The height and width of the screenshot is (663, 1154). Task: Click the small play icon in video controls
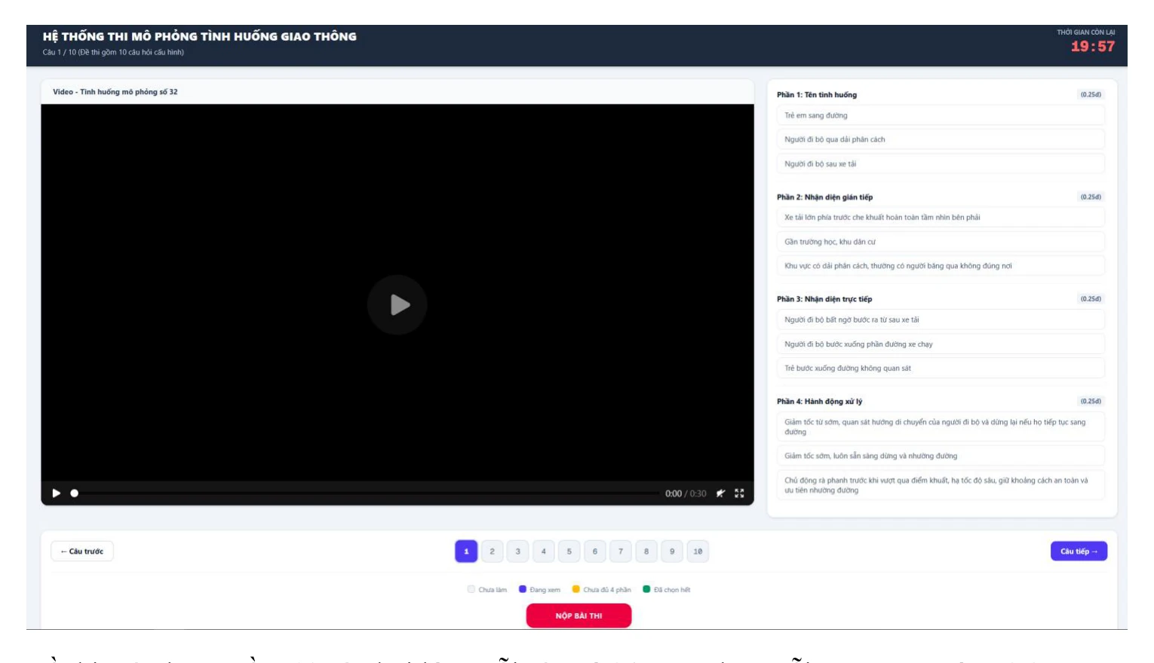56,493
